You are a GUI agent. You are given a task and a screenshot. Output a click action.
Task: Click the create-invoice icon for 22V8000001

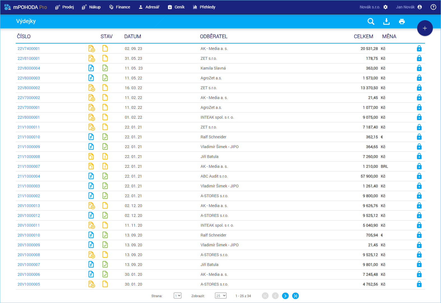(92, 117)
